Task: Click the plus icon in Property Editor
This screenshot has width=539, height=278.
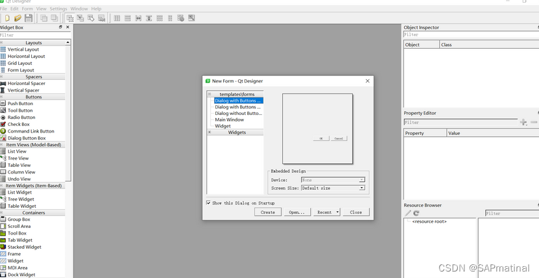Action: point(523,122)
